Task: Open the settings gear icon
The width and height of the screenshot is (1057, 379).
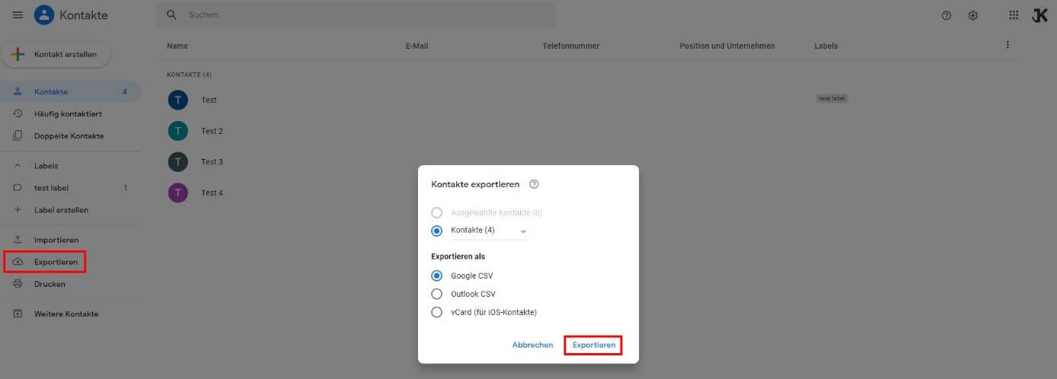Action: (972, 15)
